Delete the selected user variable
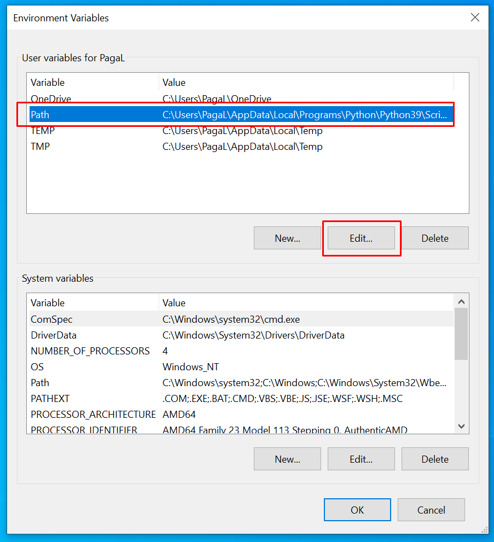The image size is (494, 542). click(x=435, y=238)
